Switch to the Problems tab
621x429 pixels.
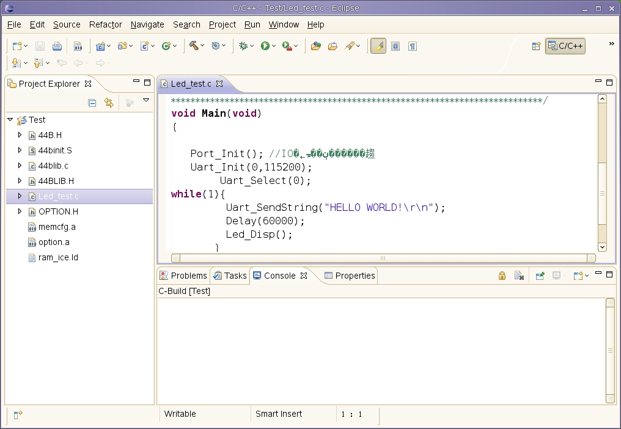pos(184,276)
